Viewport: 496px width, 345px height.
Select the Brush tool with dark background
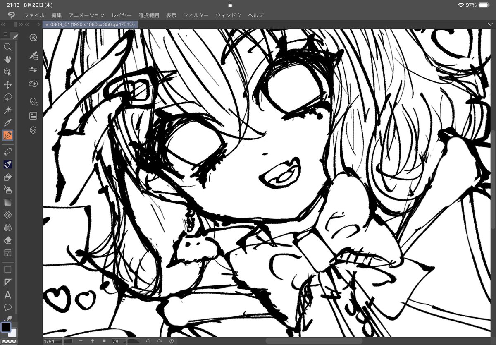(x=7, y=165)
